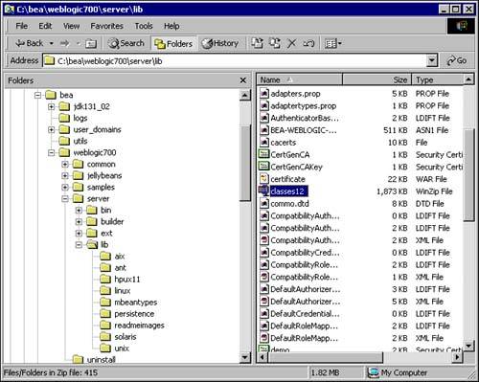Select the commo.dtd file icon
Viewport: 479px width, 382px height.
tap(263, 203)
